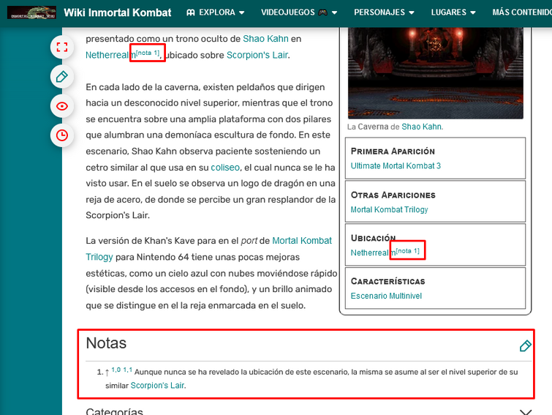Expand the PERSONAJES dropdown arrow
552x415 pixels.
pyautogui.click(x=411, y=12)
